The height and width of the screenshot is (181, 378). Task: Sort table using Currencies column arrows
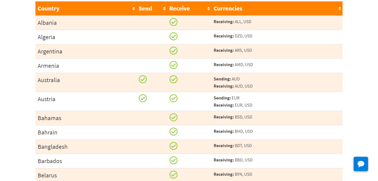click(340, 9)
